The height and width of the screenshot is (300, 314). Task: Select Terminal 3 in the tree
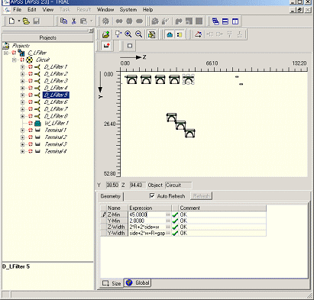(x=56, y=144)
